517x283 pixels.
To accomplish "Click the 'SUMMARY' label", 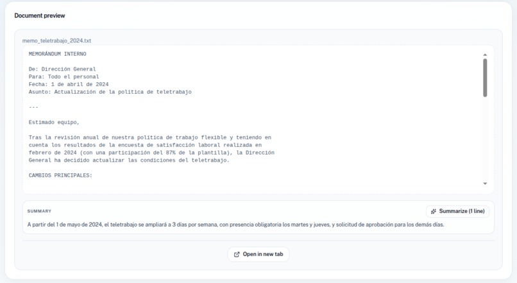I will 39,211.
